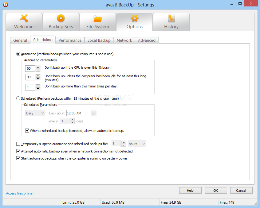Increase the every days value
The width and height of the screenshot is (260, 208).
72,120
